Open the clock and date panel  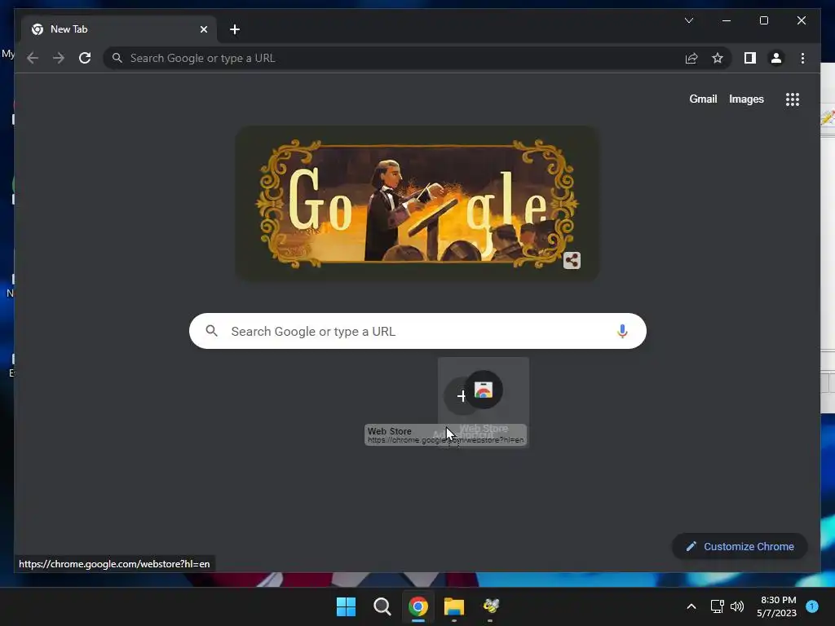point(776,606)
